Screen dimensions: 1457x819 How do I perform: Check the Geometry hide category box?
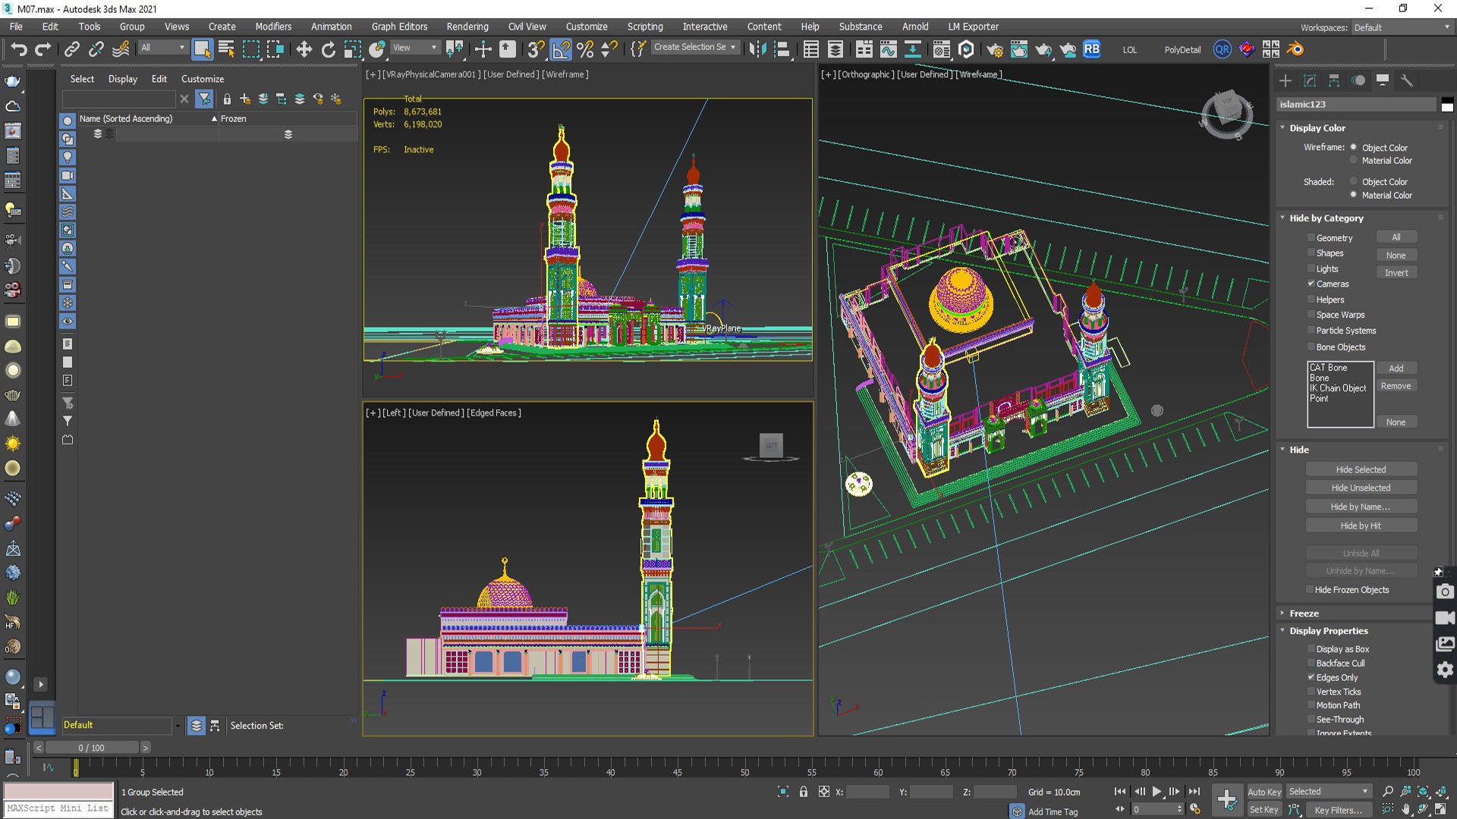pyautogui.click(x=1311, y=237)
